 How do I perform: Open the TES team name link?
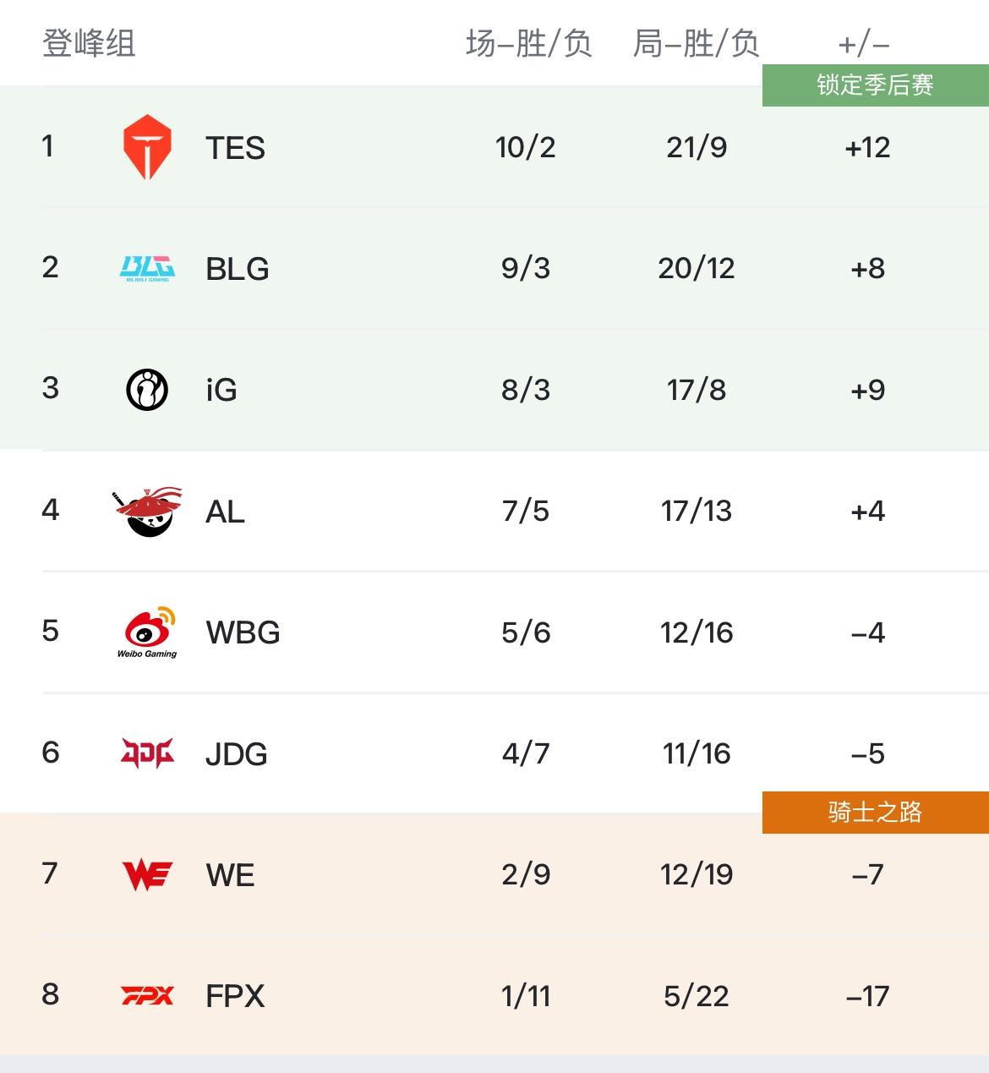[235, 148]
